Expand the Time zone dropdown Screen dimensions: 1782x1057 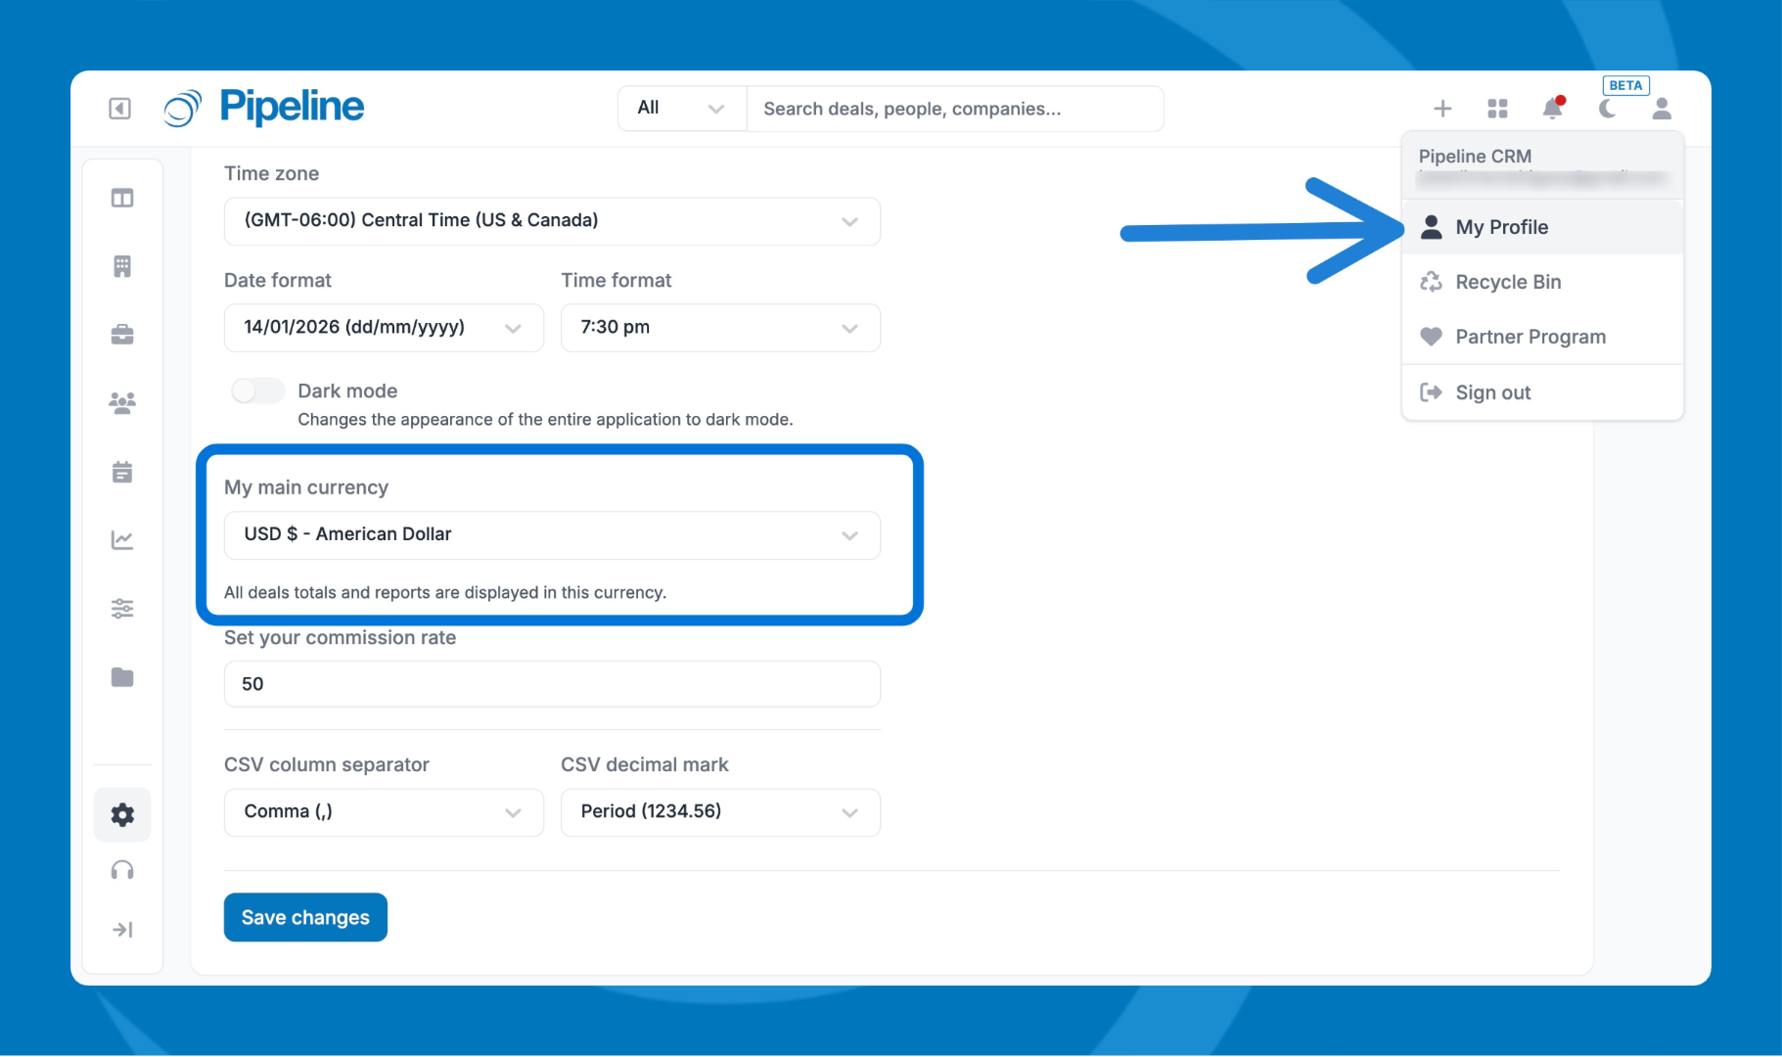(552, 221)
